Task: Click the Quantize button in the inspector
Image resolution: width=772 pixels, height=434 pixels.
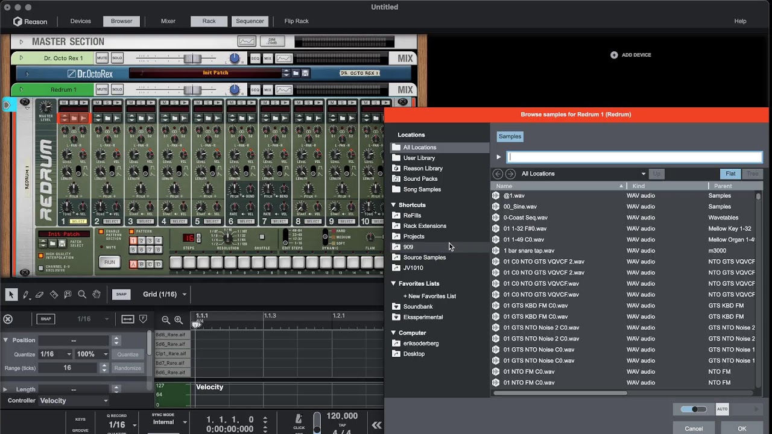Action: 128,354
